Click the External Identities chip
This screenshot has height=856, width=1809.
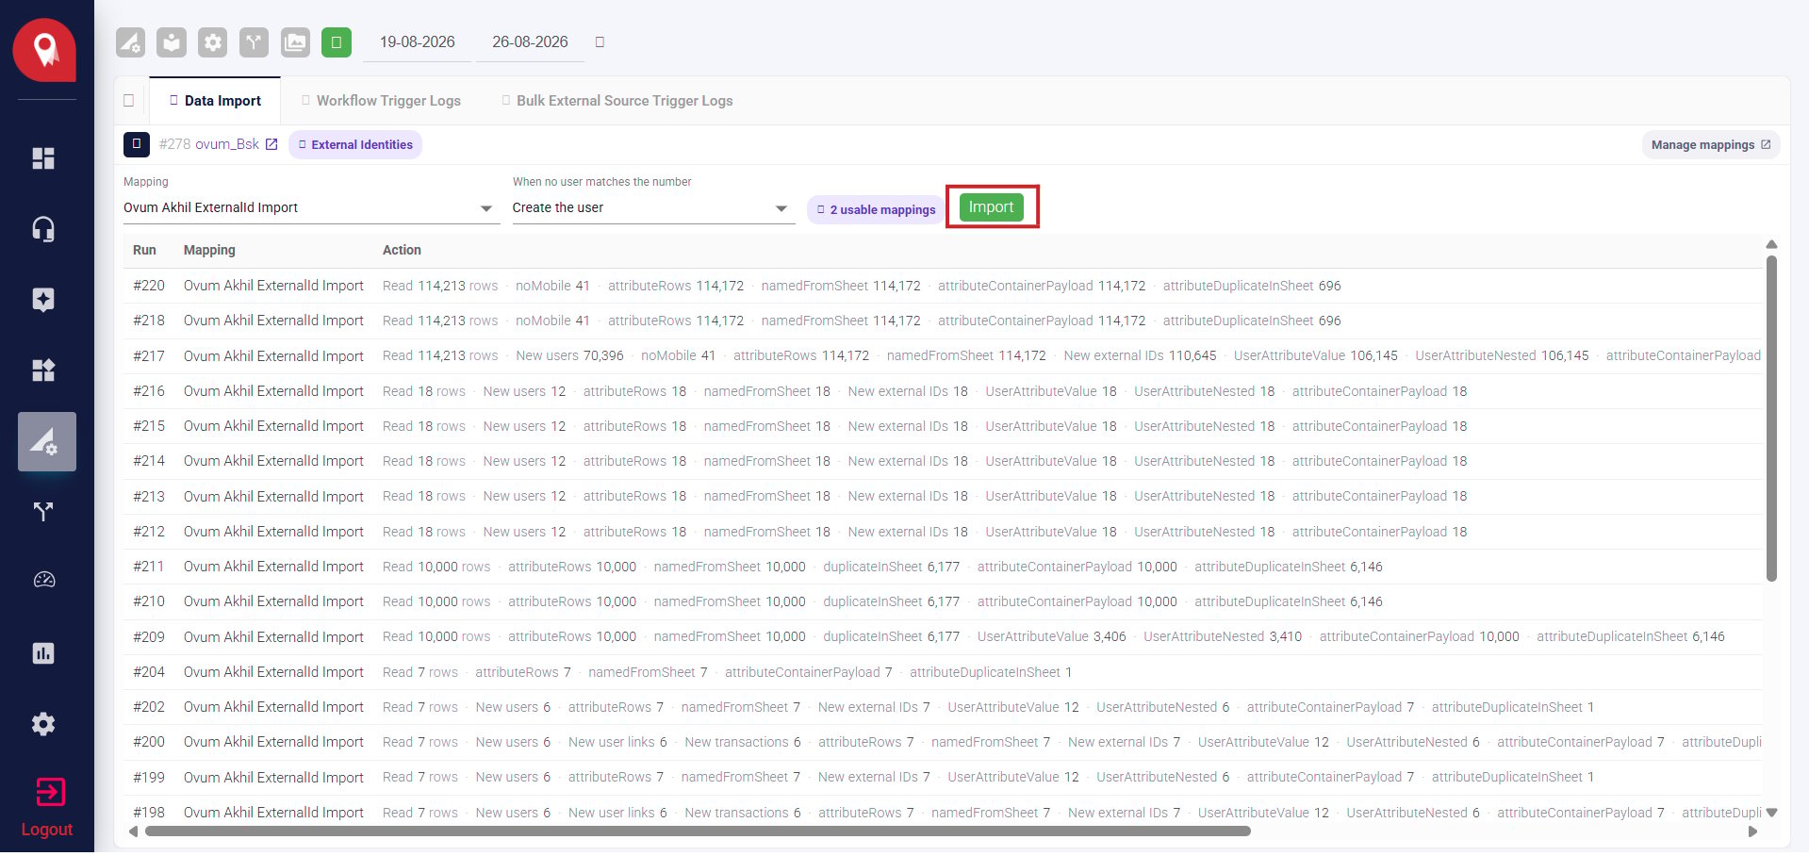tap(355, 144)
